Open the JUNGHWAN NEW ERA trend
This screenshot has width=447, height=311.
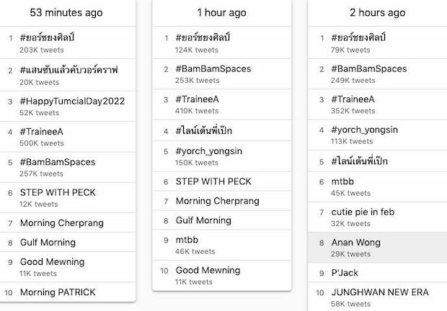coord(380,292)
